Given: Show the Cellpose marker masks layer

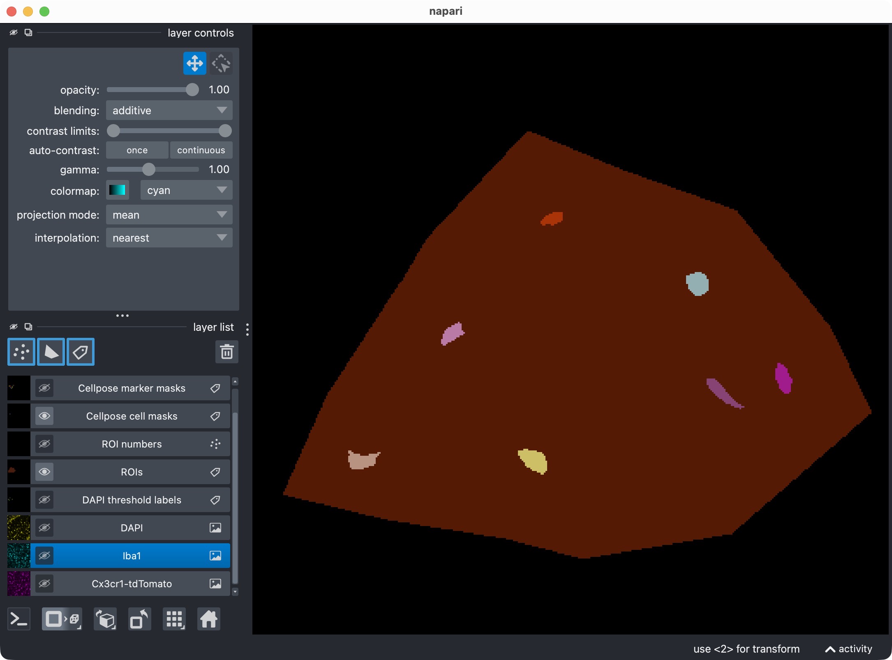Looking at the screenshot, I should coord(44,388).
